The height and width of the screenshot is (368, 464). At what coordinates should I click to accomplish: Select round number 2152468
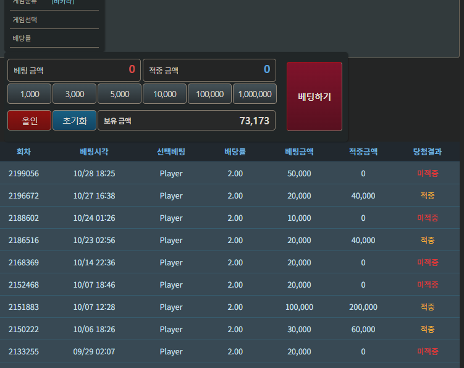coord(23,285)
